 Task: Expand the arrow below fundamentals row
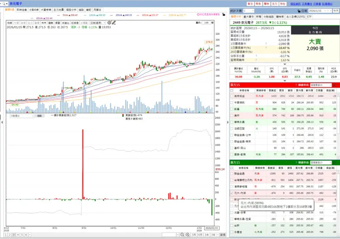click(285, 81)
